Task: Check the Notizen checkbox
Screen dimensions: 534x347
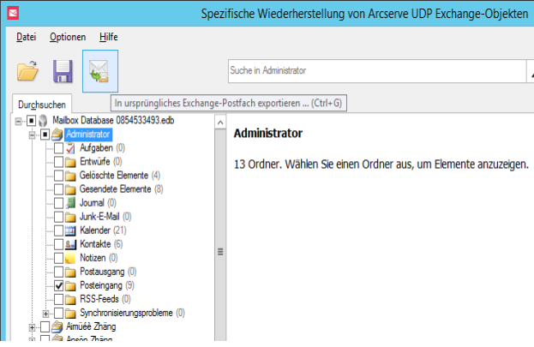Action: pyautogui.click(x=58, y=258)
